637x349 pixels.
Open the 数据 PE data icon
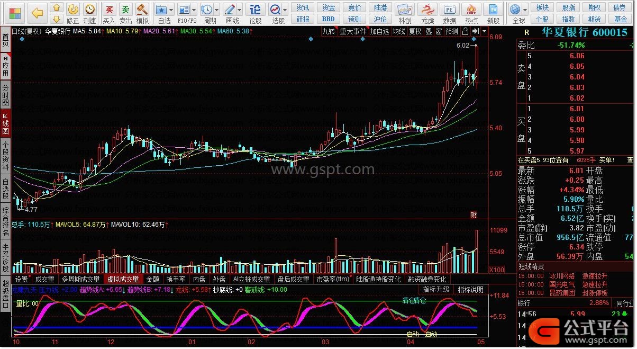[449, 13]
